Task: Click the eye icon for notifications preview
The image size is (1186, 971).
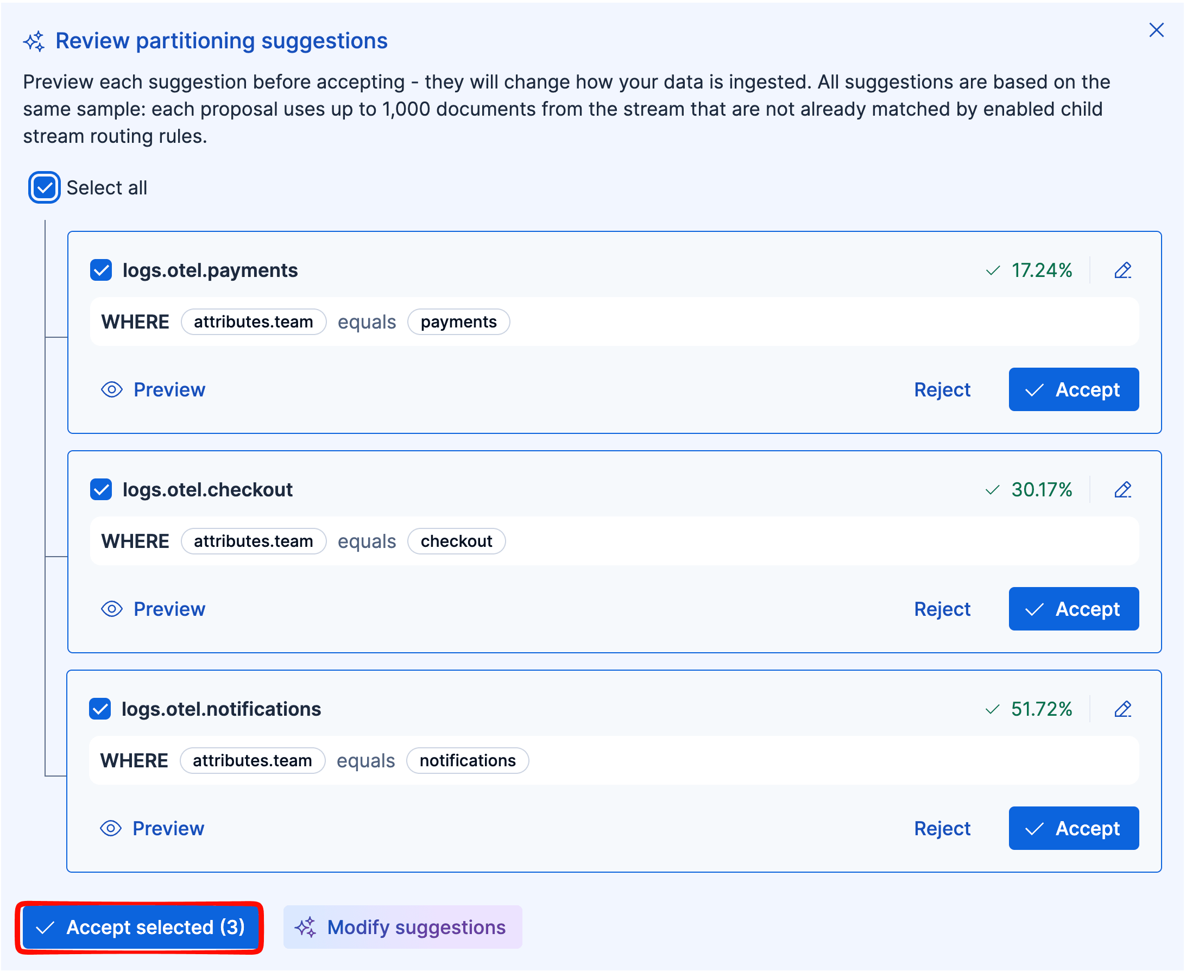Action: click(x=111, y=828)
